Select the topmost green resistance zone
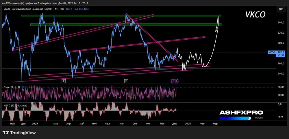The height and width of the screenshot is (139, 289). point(121,16)
